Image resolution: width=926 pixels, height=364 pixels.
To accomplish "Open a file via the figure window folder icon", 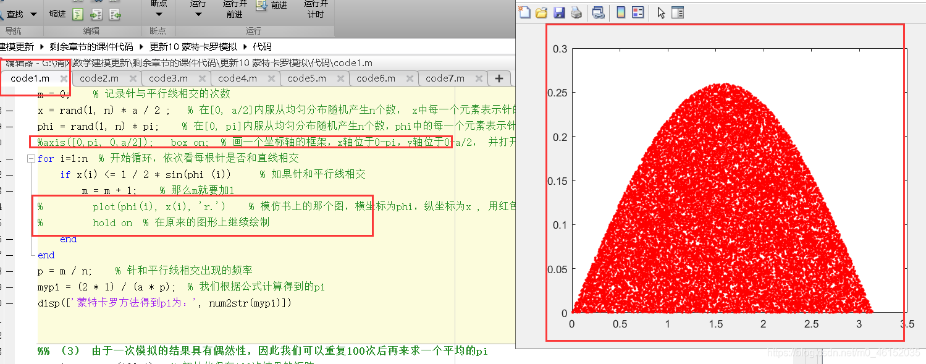I will click(x=541, y=12).
